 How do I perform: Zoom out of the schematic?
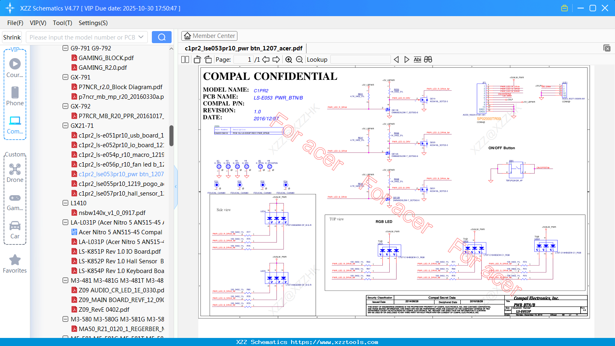(x=299, y=59)
